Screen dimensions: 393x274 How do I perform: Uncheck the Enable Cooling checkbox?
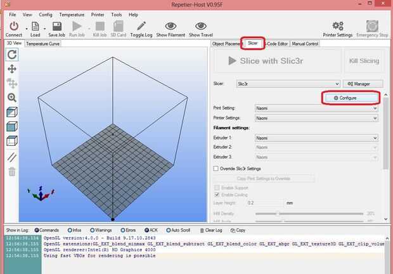(217, 195)
